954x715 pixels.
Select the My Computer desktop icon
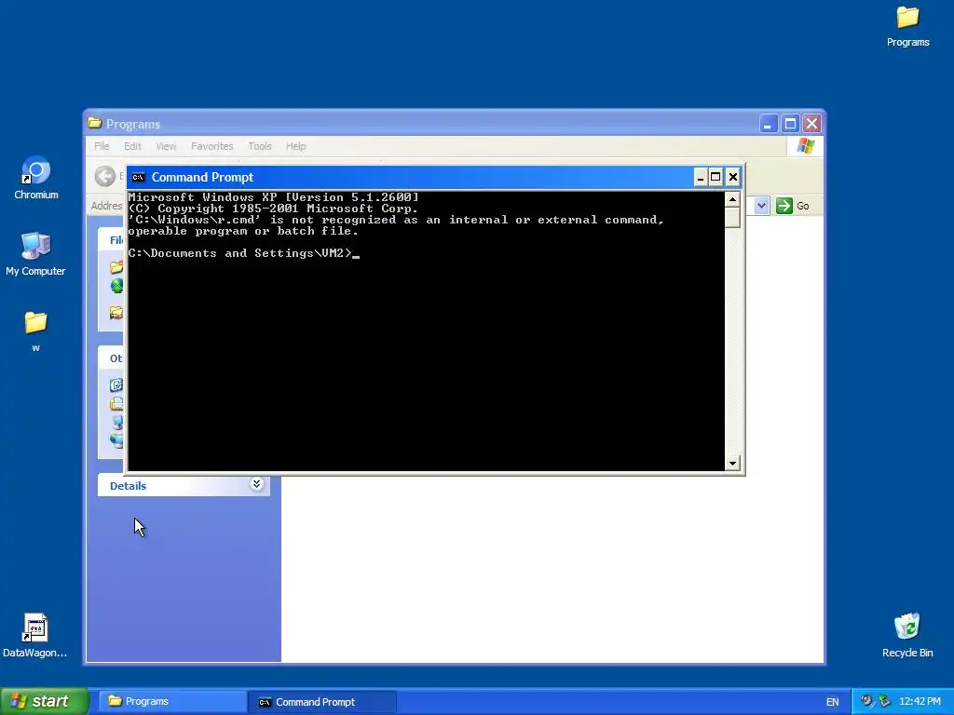(x=35, y=254)
